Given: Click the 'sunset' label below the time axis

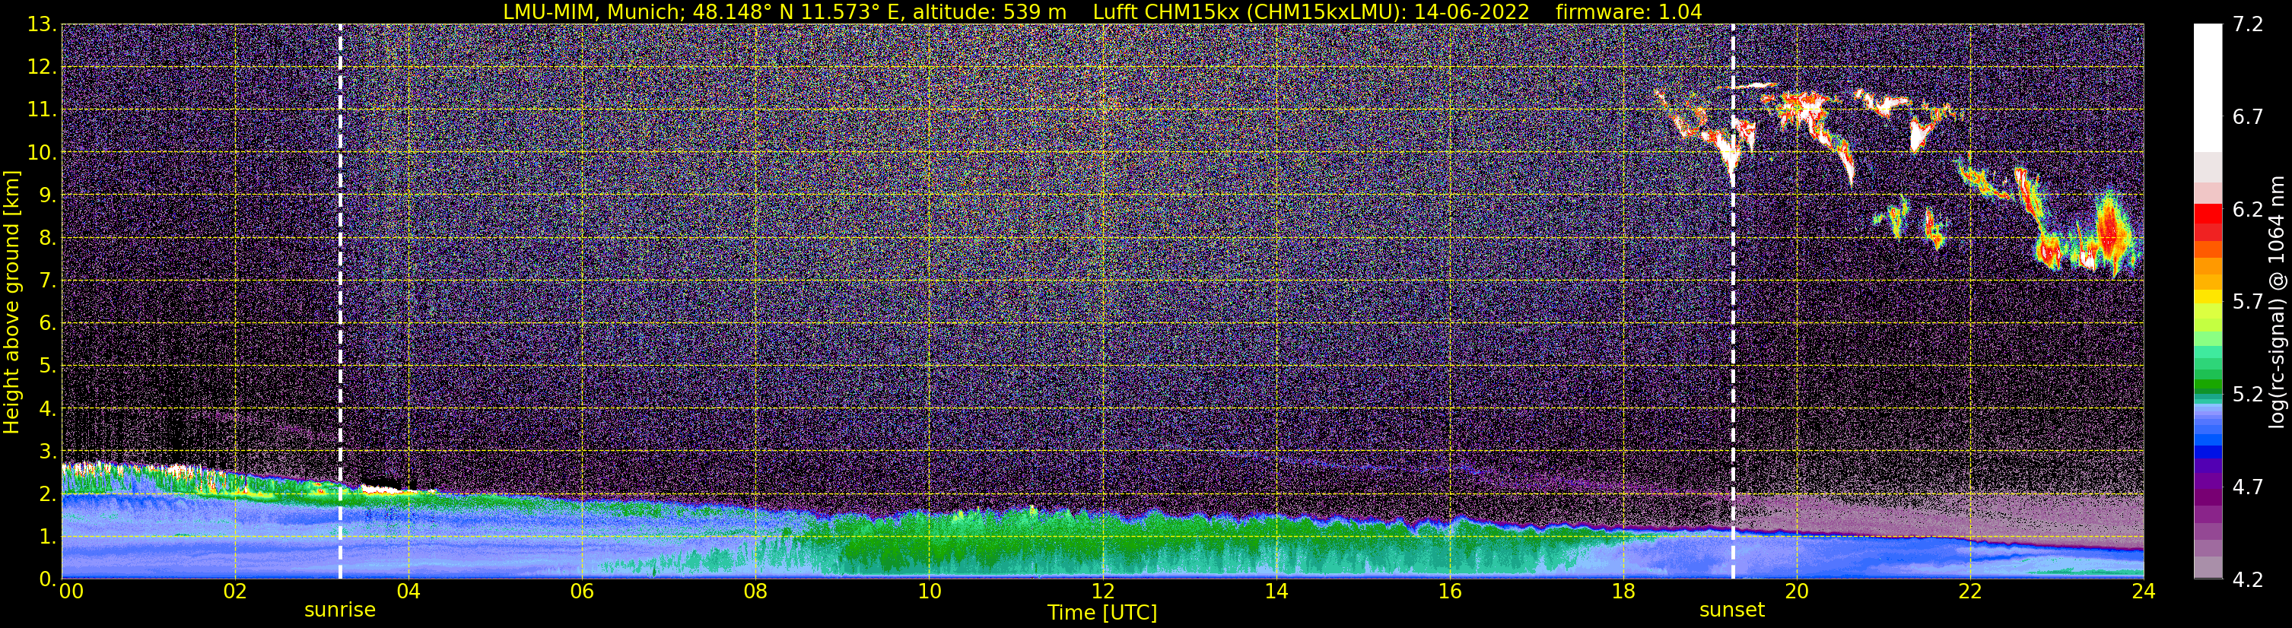Looking at the screenshot, I should 1731,611.
